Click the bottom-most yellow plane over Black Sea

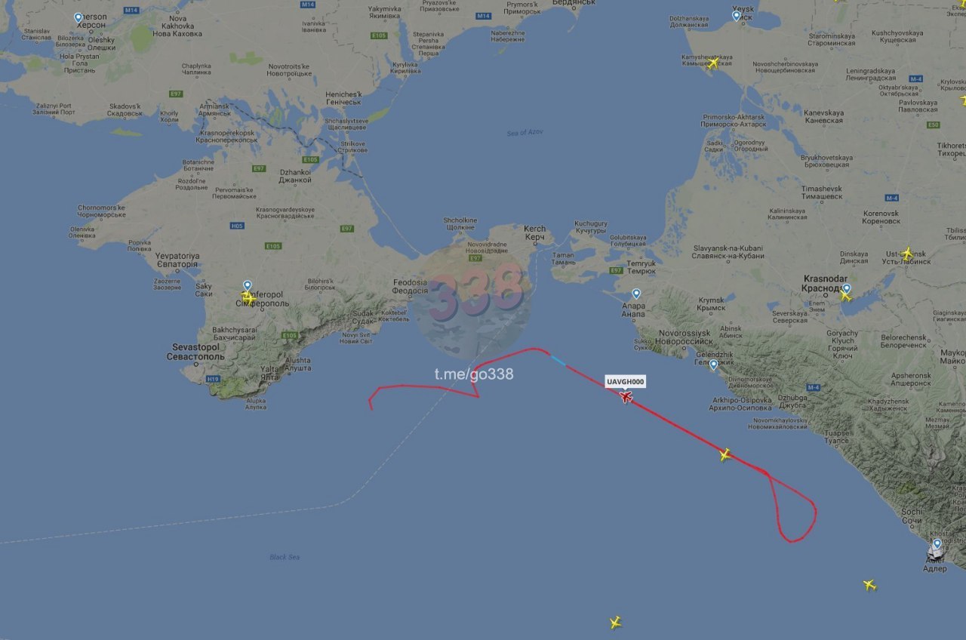[615, 623]
